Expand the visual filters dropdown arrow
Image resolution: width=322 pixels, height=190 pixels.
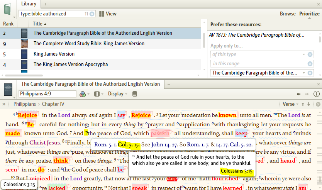(x=88, y=94)
